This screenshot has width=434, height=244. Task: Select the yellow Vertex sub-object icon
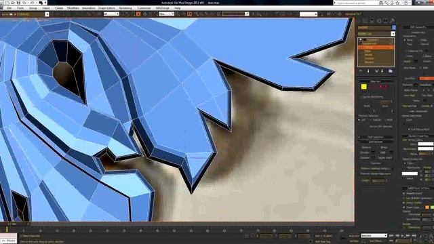point(364,87)
